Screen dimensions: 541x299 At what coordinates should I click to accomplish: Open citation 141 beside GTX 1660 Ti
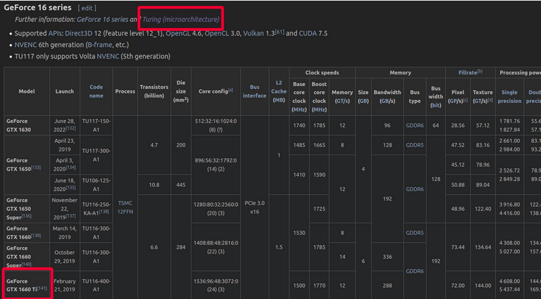click(42, 288)
